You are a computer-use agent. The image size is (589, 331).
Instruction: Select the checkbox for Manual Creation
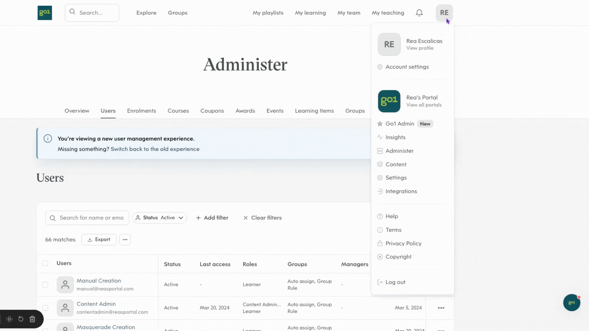[45, 284]
